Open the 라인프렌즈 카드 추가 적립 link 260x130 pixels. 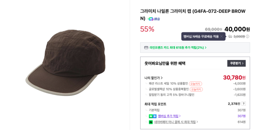(x=178, y=48)
